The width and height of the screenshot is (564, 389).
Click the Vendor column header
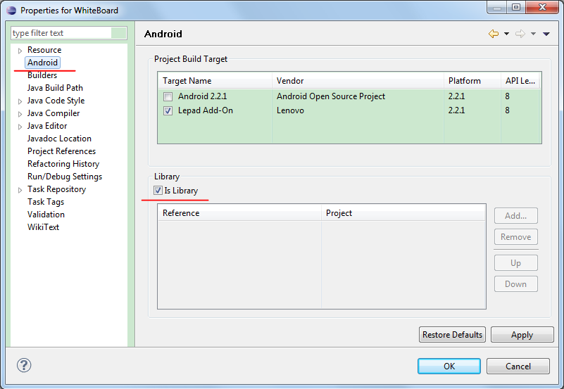tap(358, 81)
